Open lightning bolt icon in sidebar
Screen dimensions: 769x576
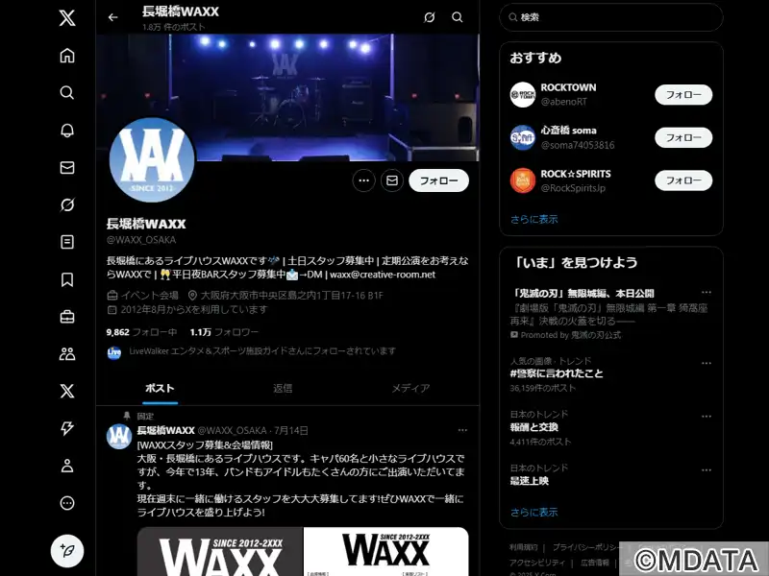pyautogui.click(x=67, y=428)
